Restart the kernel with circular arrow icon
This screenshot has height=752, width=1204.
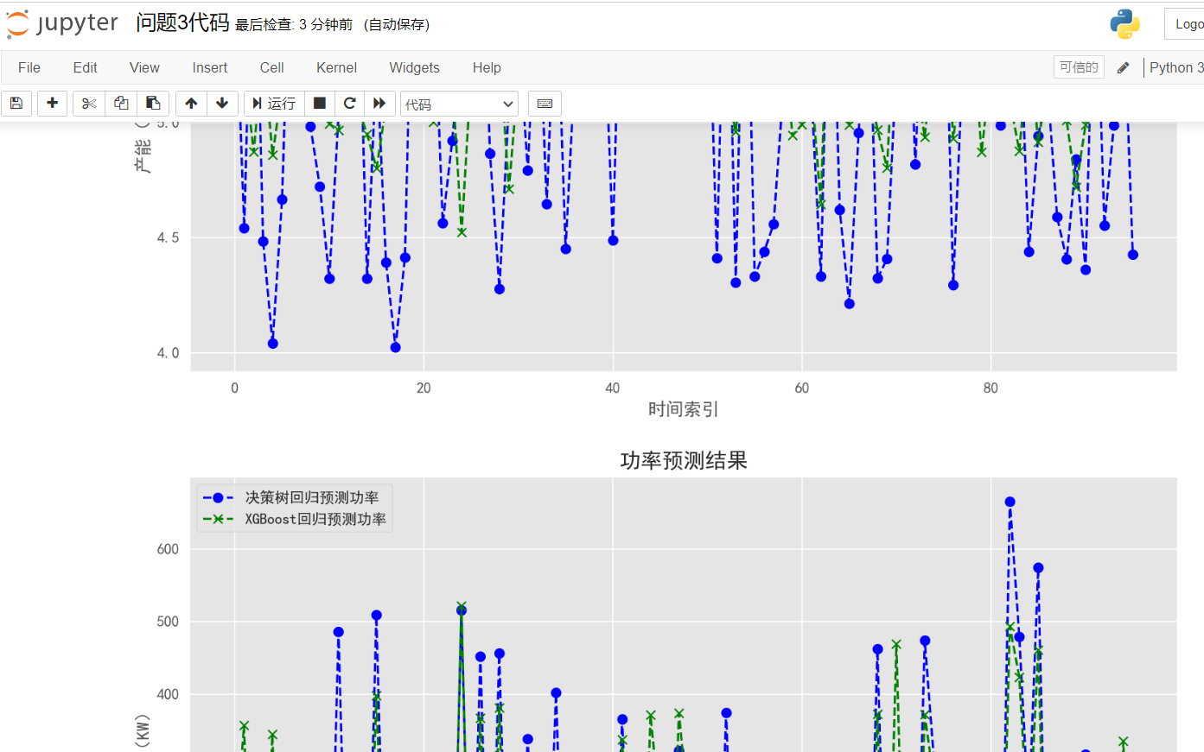tap(349, 104)
